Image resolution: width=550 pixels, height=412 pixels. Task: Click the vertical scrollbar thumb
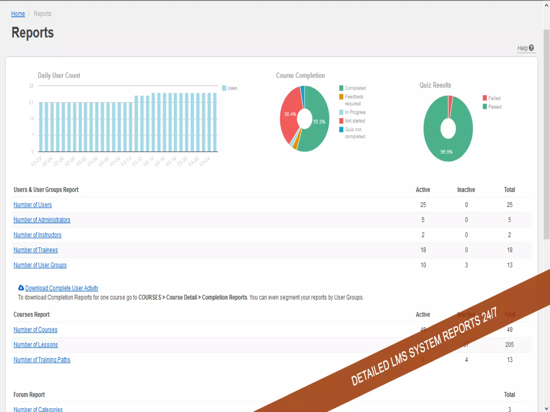click(x=547, y=134)
